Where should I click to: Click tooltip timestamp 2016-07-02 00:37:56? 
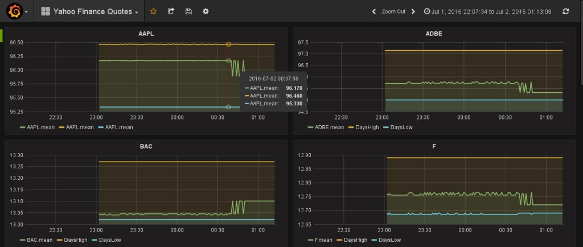tap(273, 79)
